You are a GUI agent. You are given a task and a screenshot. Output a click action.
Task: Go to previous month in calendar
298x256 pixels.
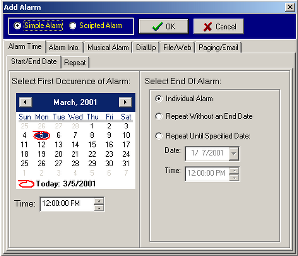pyautogui.click(x=26, y=102)
